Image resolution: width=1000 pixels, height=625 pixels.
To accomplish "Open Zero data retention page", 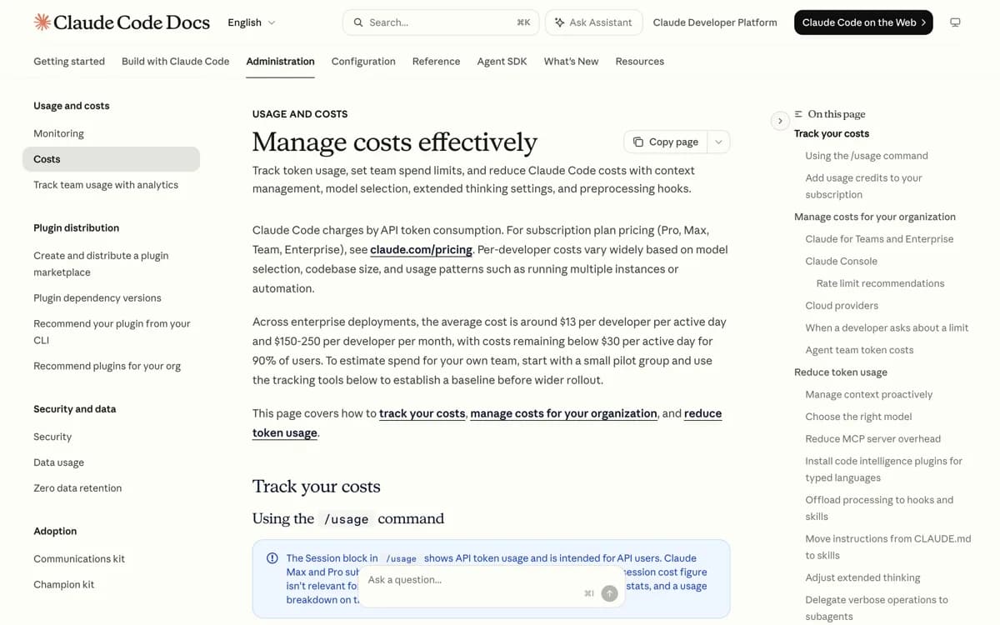I will coord(77,488).
